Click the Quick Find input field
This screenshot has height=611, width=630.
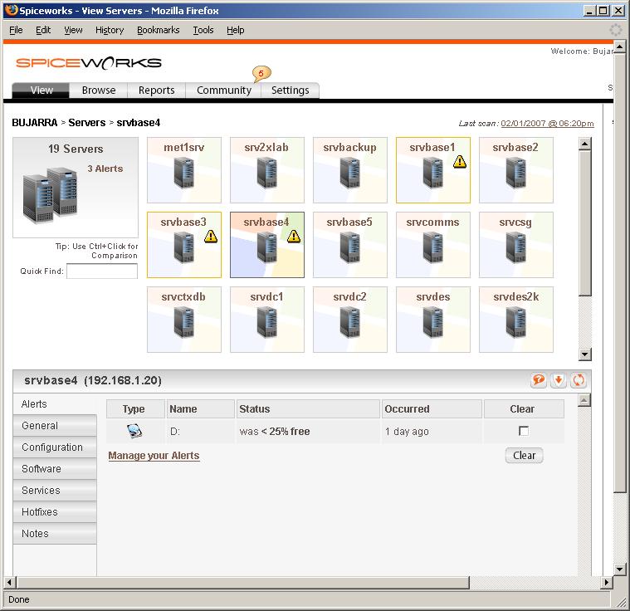click(102, 271)
